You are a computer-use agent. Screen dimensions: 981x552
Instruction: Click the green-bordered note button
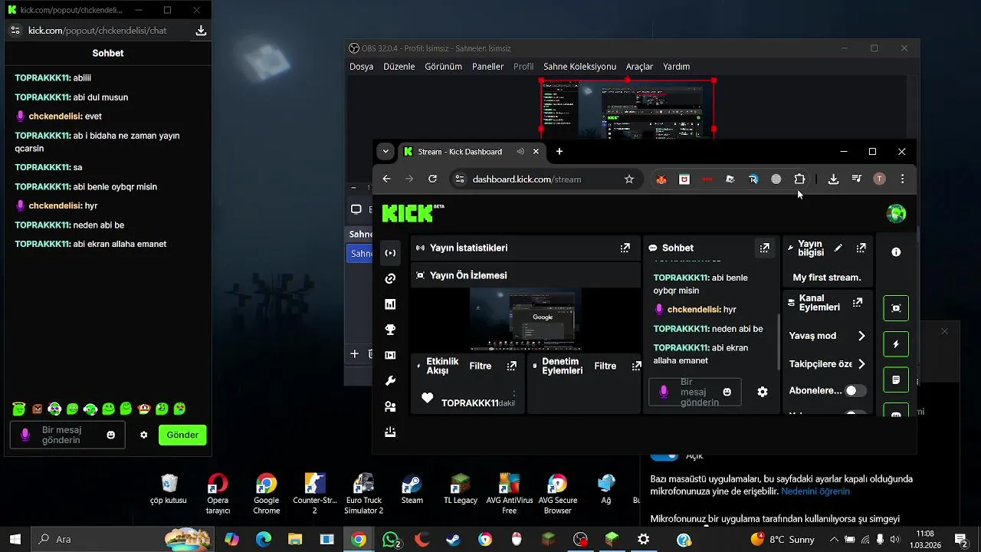point(896,379)
